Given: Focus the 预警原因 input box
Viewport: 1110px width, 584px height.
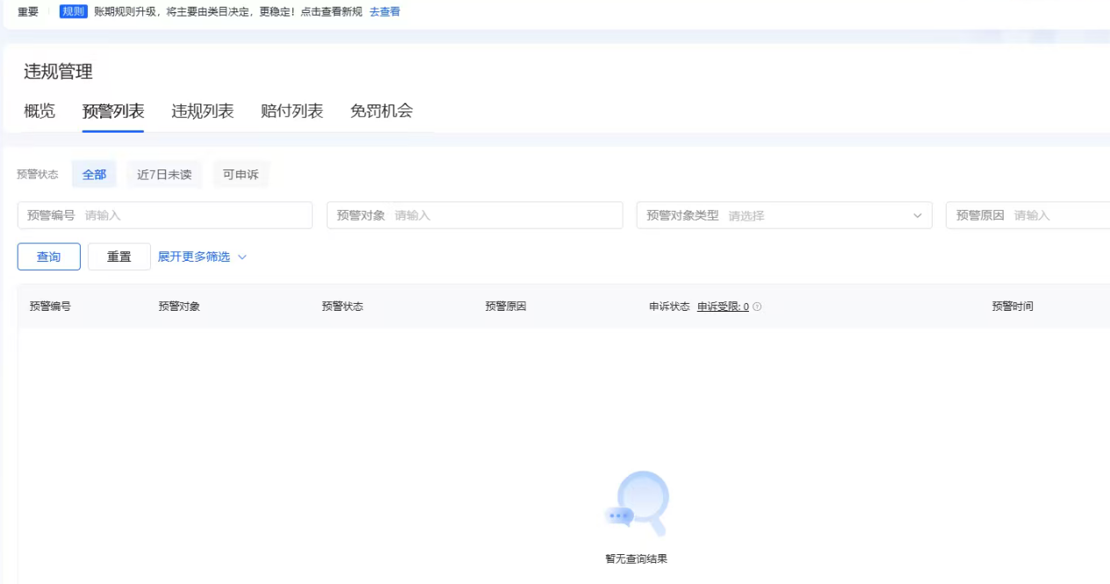Looking at the screenshot, I should 1058,215.
